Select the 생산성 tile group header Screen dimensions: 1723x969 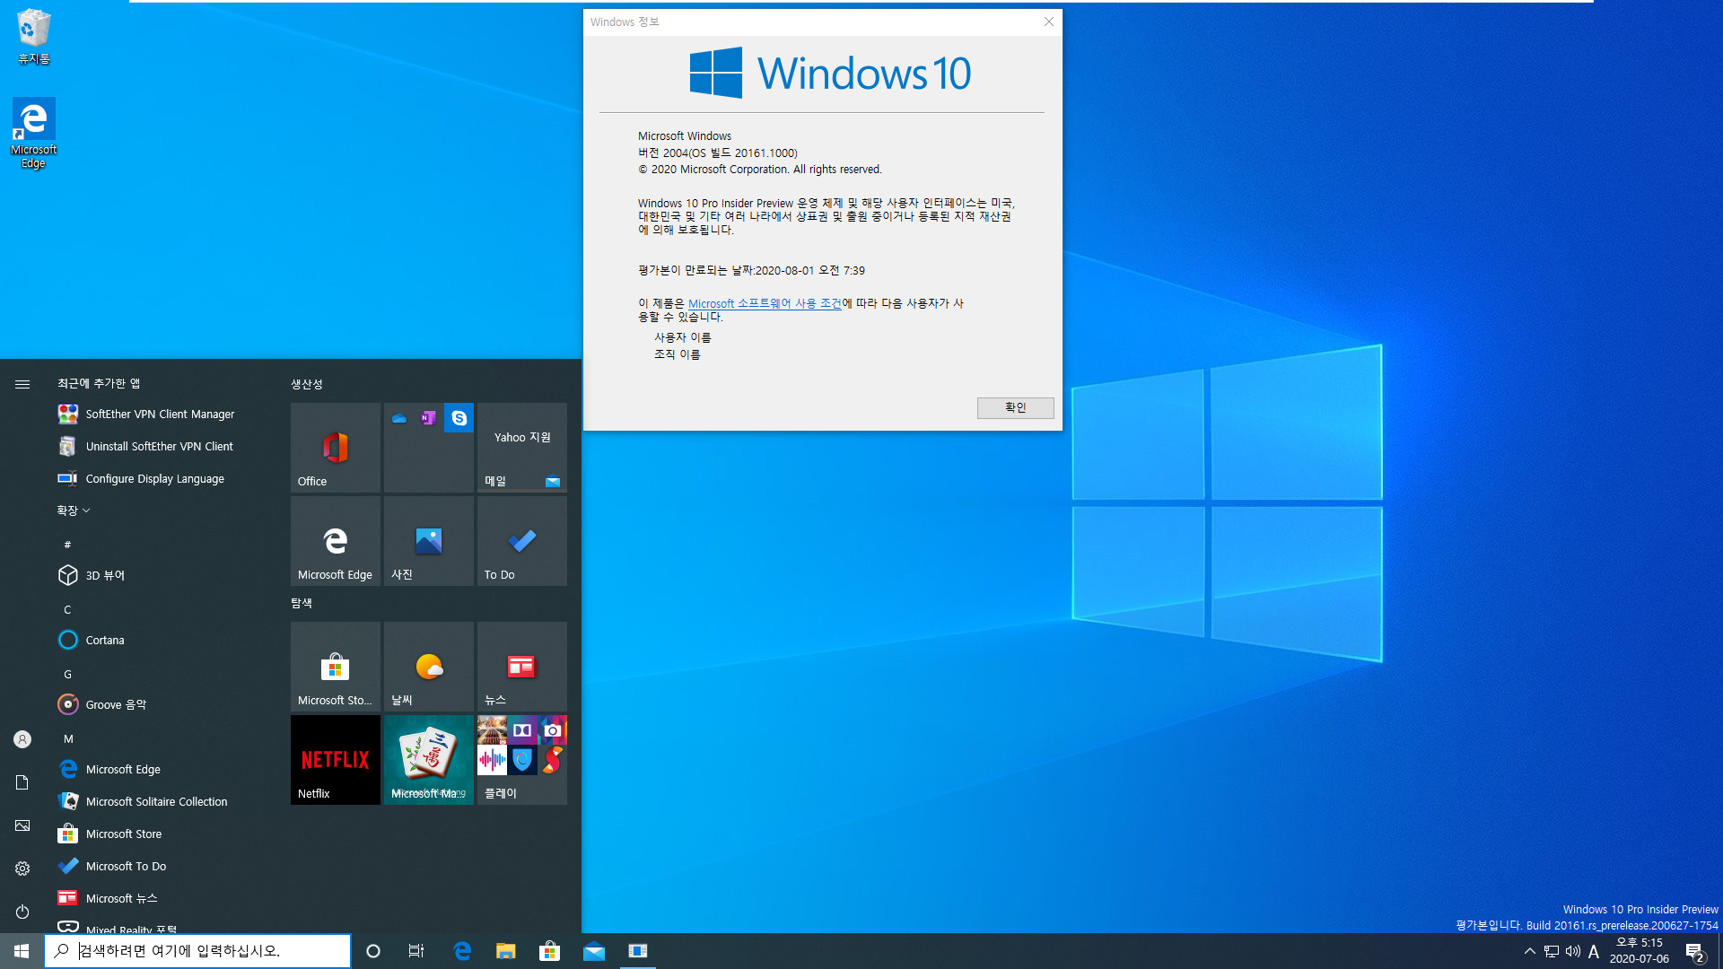point(307,384)
